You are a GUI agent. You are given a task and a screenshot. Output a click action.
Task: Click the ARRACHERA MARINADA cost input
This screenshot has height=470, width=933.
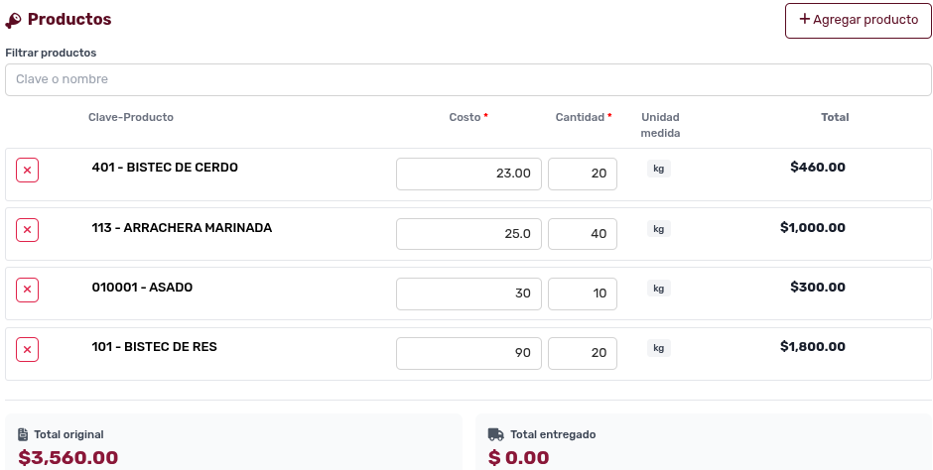(468, 234)
